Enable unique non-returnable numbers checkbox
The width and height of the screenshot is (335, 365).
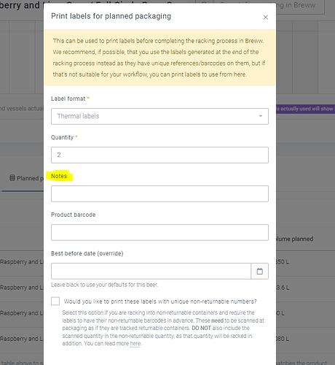pos(55,301)
